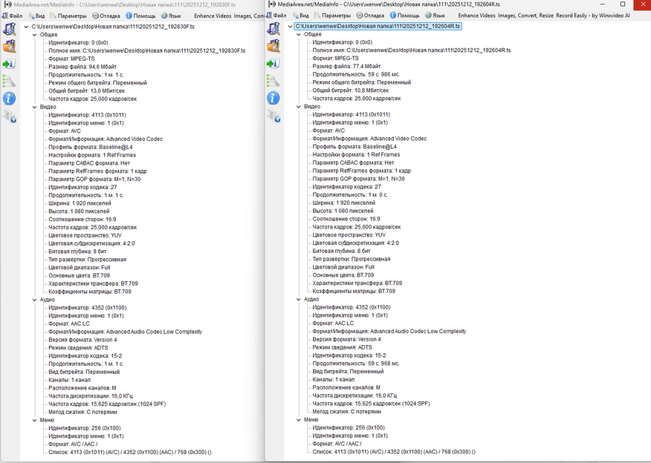Open Язык menu in left 192830F window
Screen dimensions: 651x463
coord(171,16)
